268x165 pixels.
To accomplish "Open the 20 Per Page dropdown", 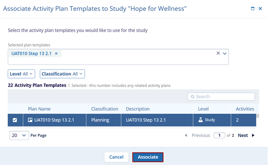I will 19,135.
